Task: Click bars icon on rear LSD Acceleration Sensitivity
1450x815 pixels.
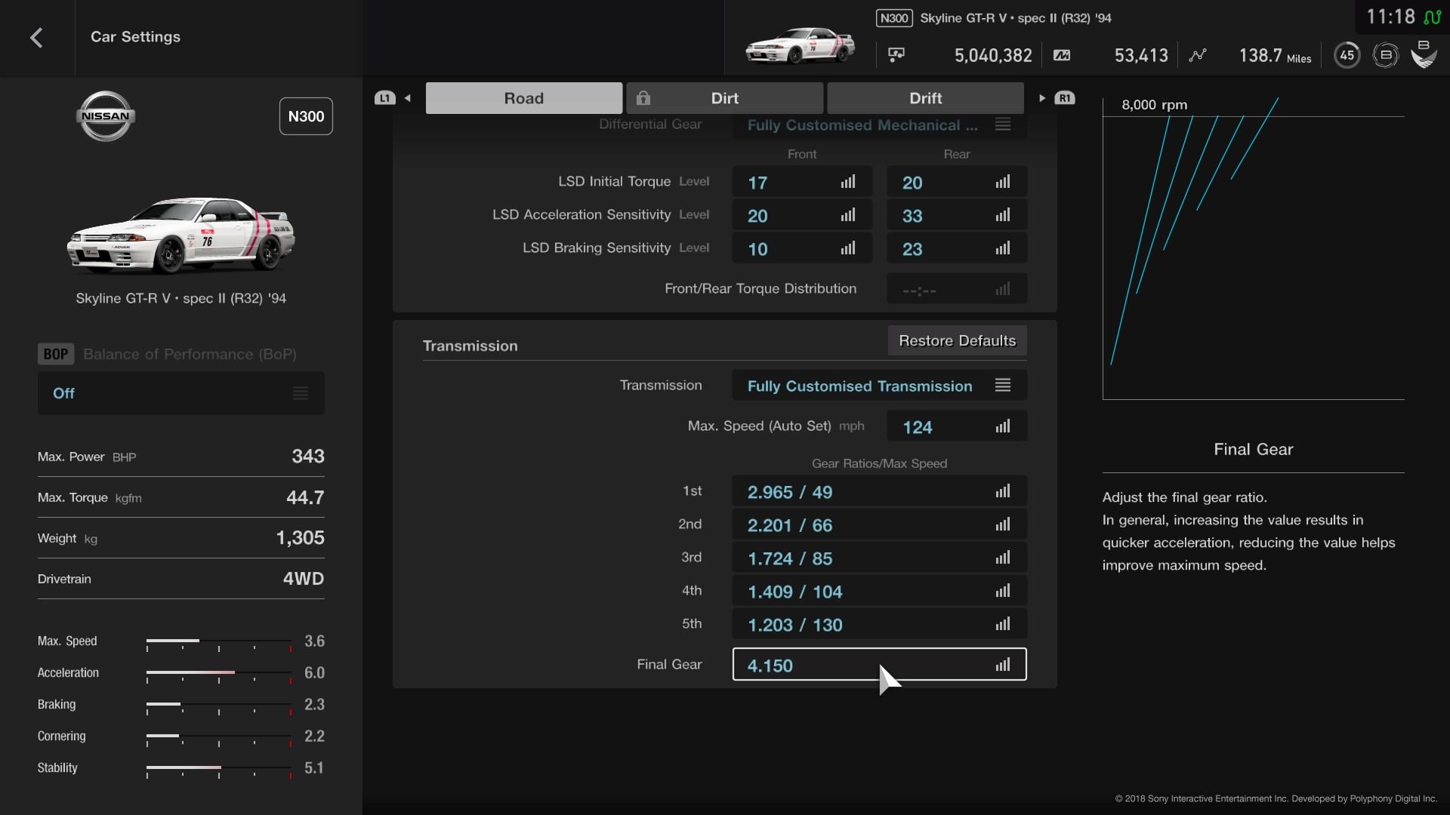Action: [1003, 215]
